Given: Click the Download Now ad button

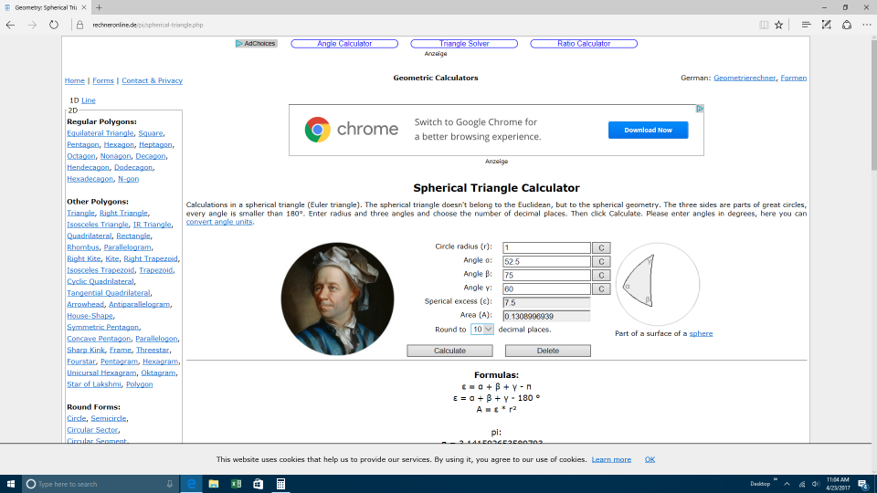Looking at the screenshot, I should [x=648, y=130].
